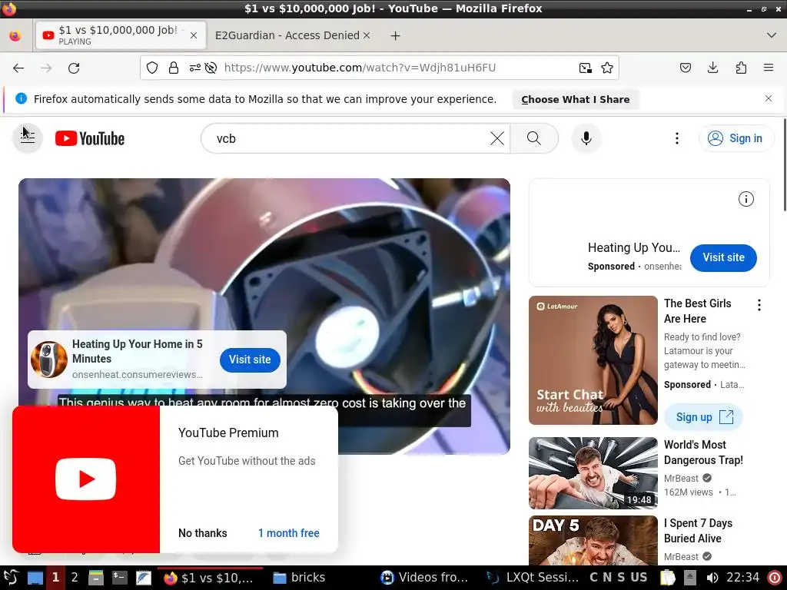The image size is (787, 590).
Task: Open the Firefox downloads panel
Action: click(712, 68)
